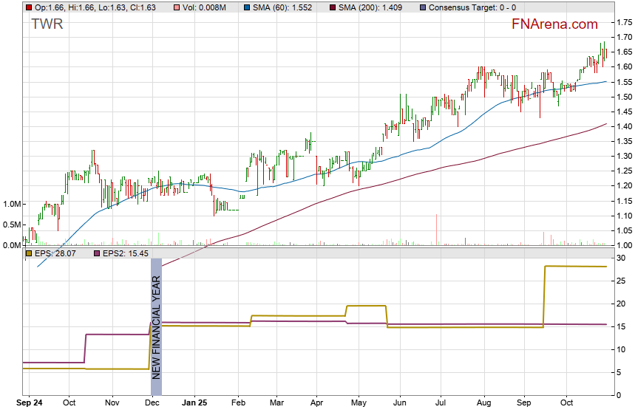This screenshot has height=418, width=635.
Task: Click the dark red SMA (200) legend swatch
Action: coord(333,7)
